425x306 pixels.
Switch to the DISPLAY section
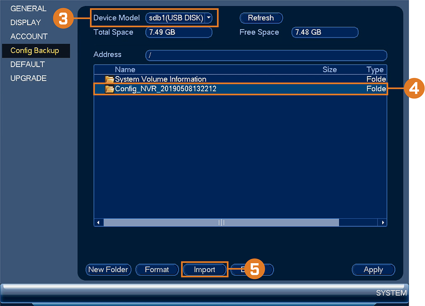(25, 23)
